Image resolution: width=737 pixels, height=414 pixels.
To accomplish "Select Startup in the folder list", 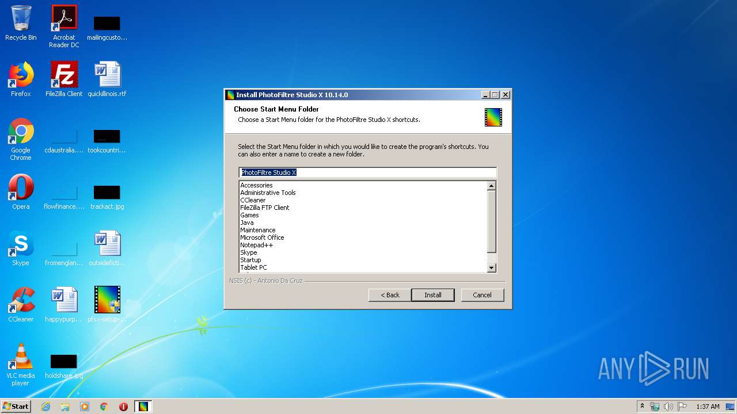I will 250,260.
